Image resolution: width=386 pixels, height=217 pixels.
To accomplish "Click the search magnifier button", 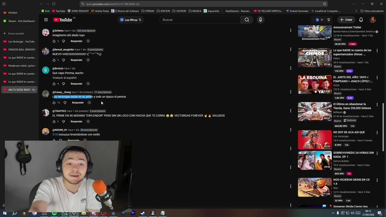I will coord(247,20).
